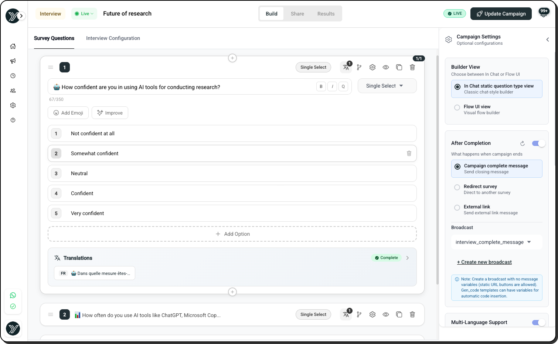Delete question 2 using trash icon

[x=412, y=314]
